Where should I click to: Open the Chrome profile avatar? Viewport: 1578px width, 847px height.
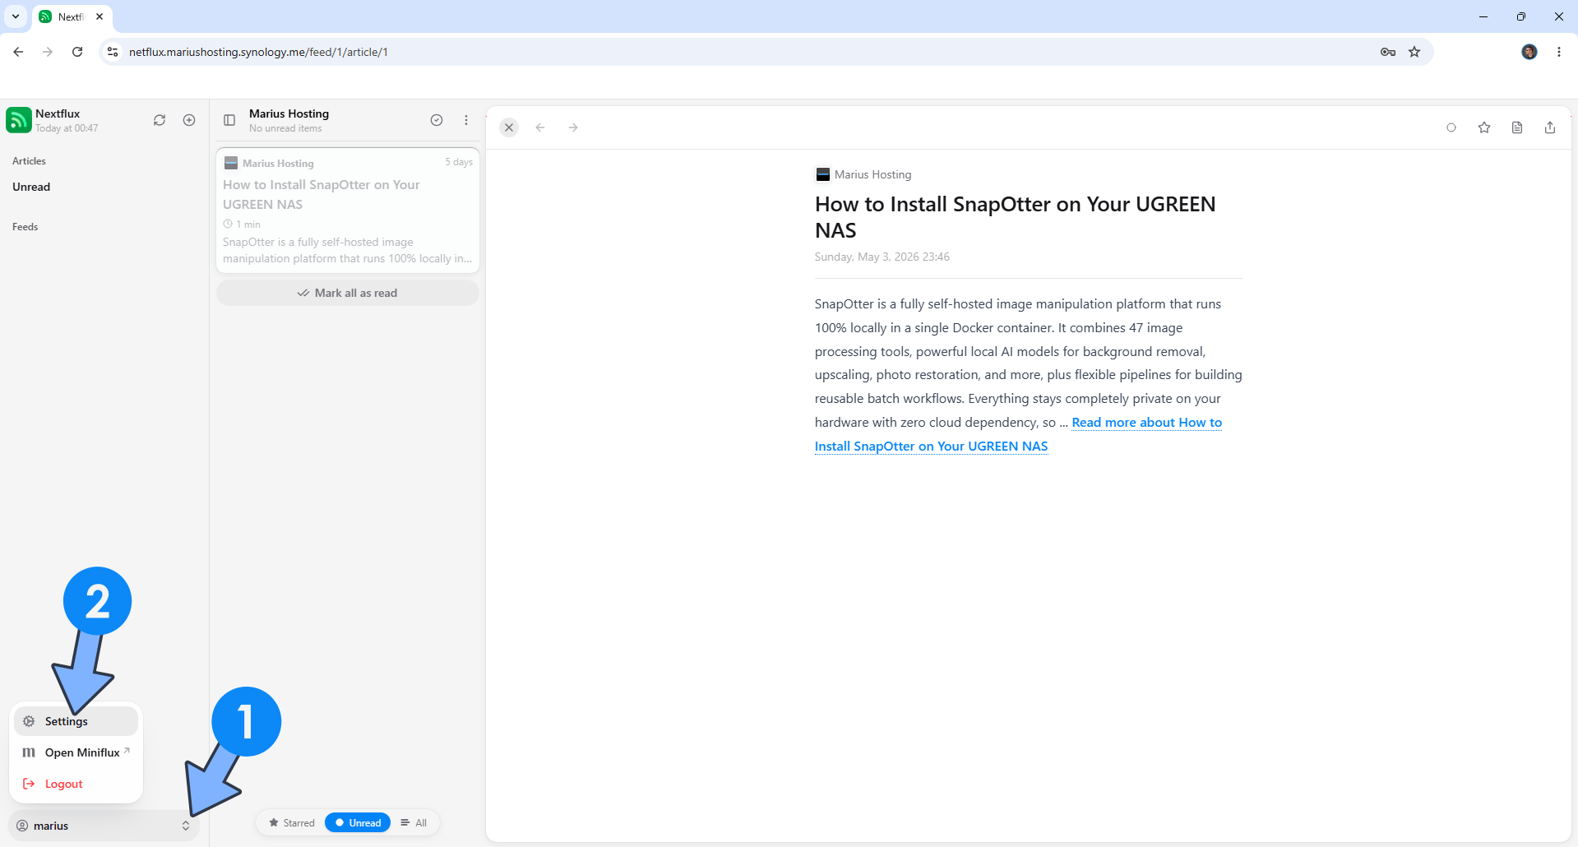click(x=1529, y=52)
